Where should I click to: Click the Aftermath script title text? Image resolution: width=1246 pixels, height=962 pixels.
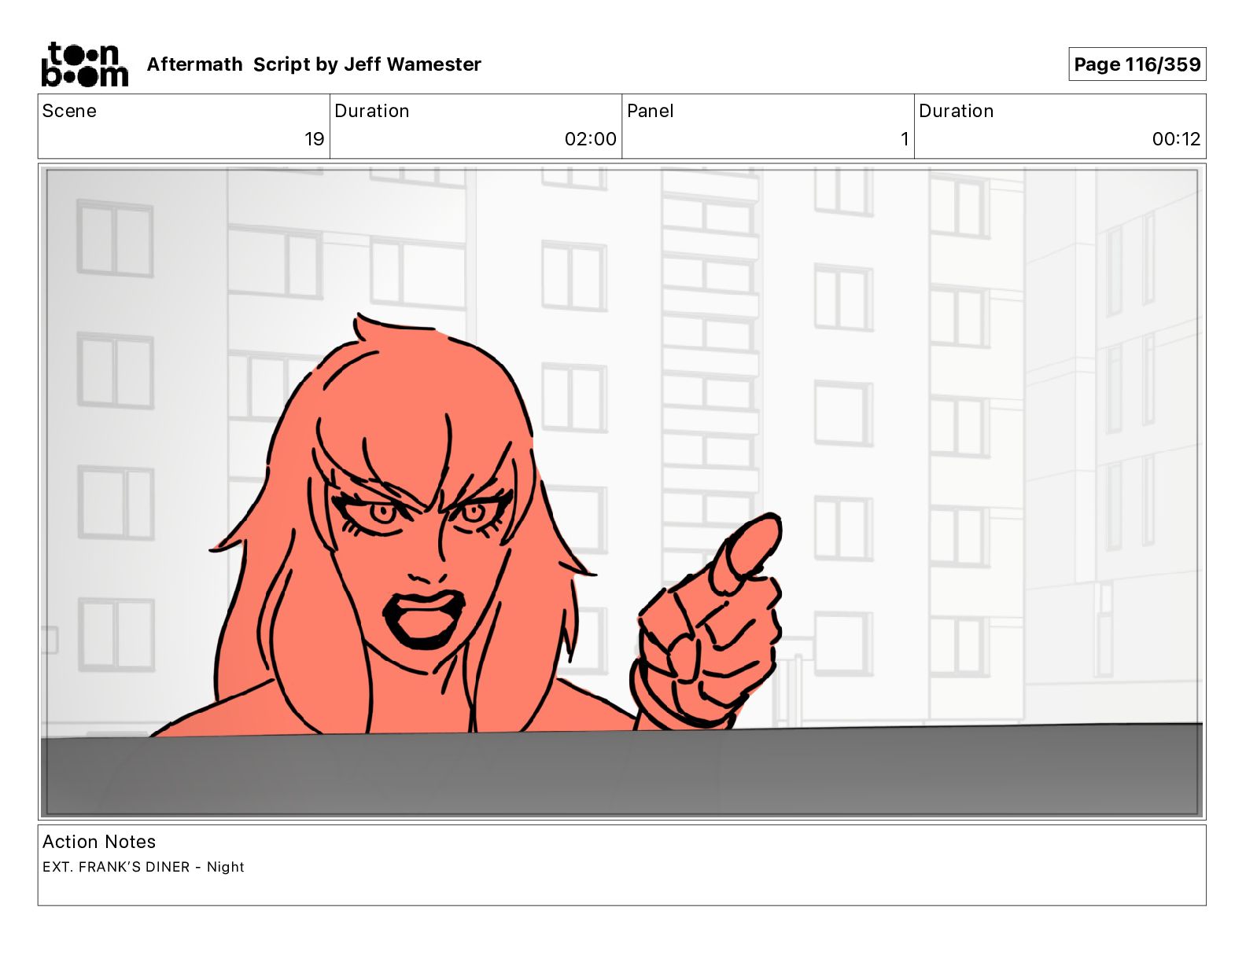click(194, 64)
